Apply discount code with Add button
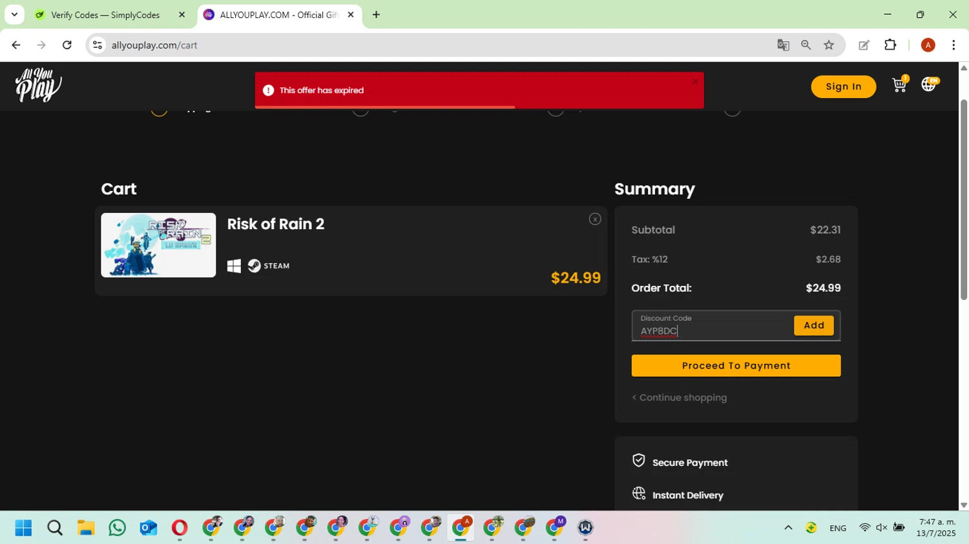 coord(814,326)
